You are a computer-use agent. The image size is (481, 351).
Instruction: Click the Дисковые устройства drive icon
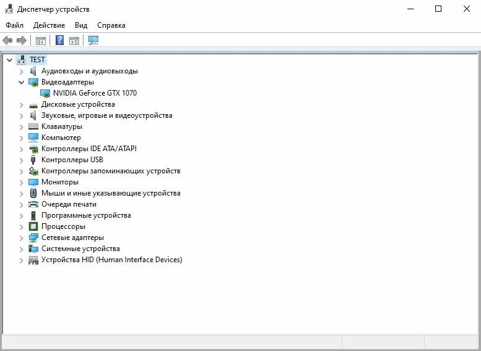click(33, 105)
